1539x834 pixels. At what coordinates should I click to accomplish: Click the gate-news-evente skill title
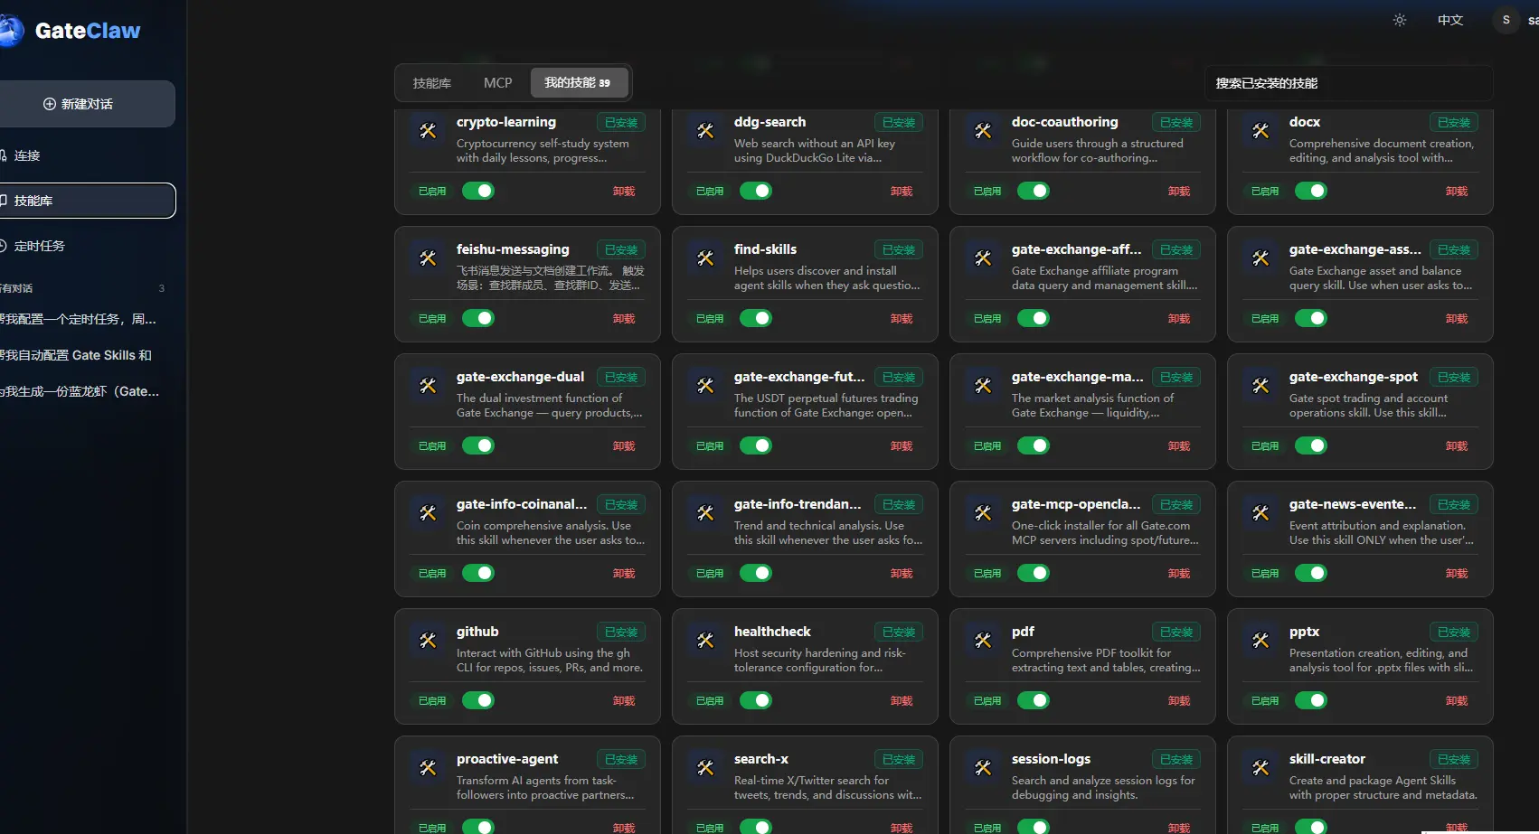pyautogui.click(x=1353, y=504)
